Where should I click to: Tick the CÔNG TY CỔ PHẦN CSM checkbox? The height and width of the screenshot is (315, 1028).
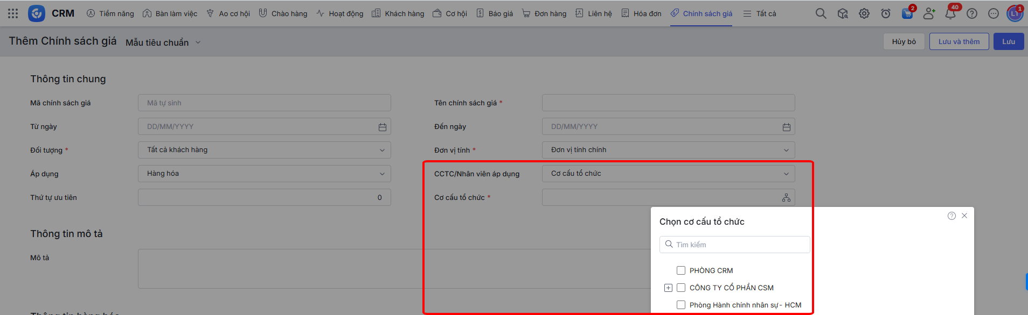pos(681,288)
